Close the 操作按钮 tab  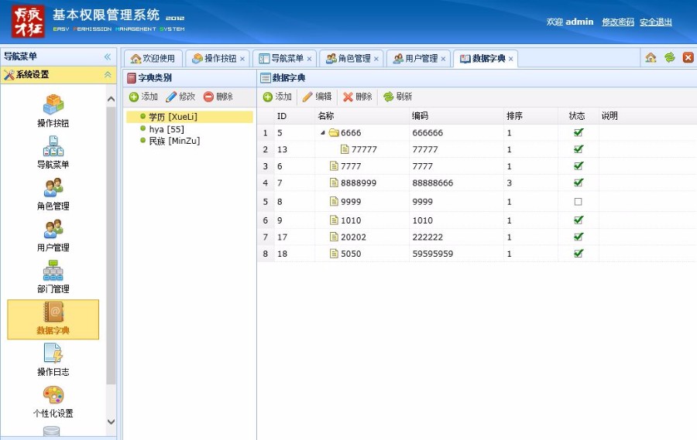(x=242, y=59)
